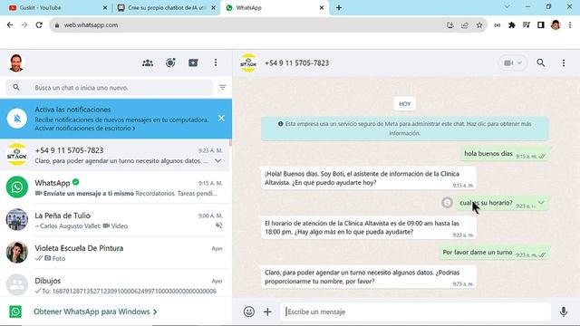
Task: Click the 'Por favor dame un turno' message
Action: click(x=494, y=253)
